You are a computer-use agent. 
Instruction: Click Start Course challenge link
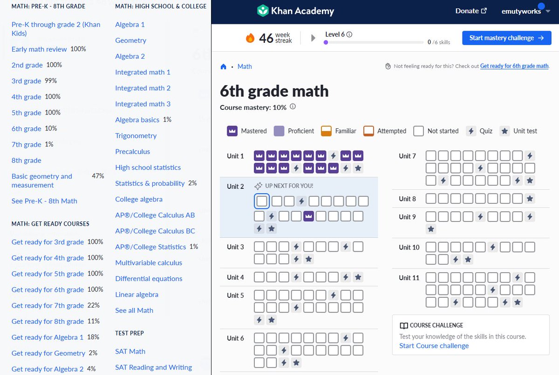[434, 346]
